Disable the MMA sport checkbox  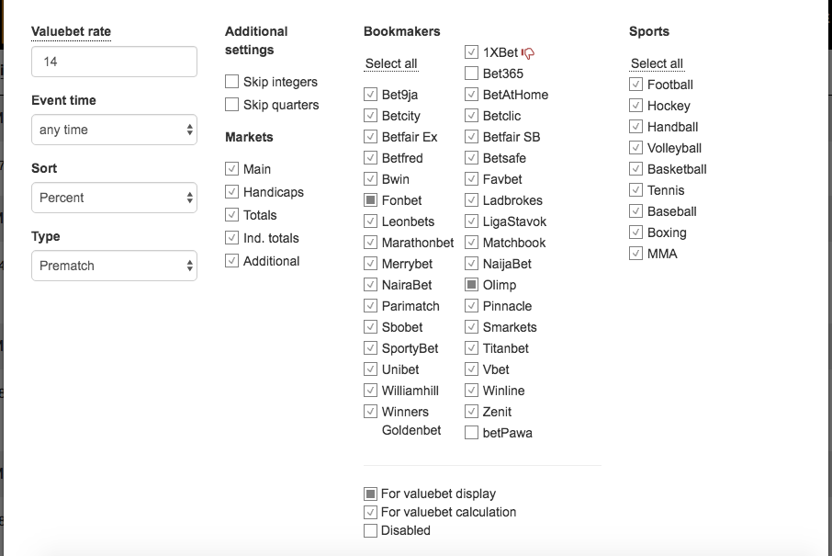635,254
